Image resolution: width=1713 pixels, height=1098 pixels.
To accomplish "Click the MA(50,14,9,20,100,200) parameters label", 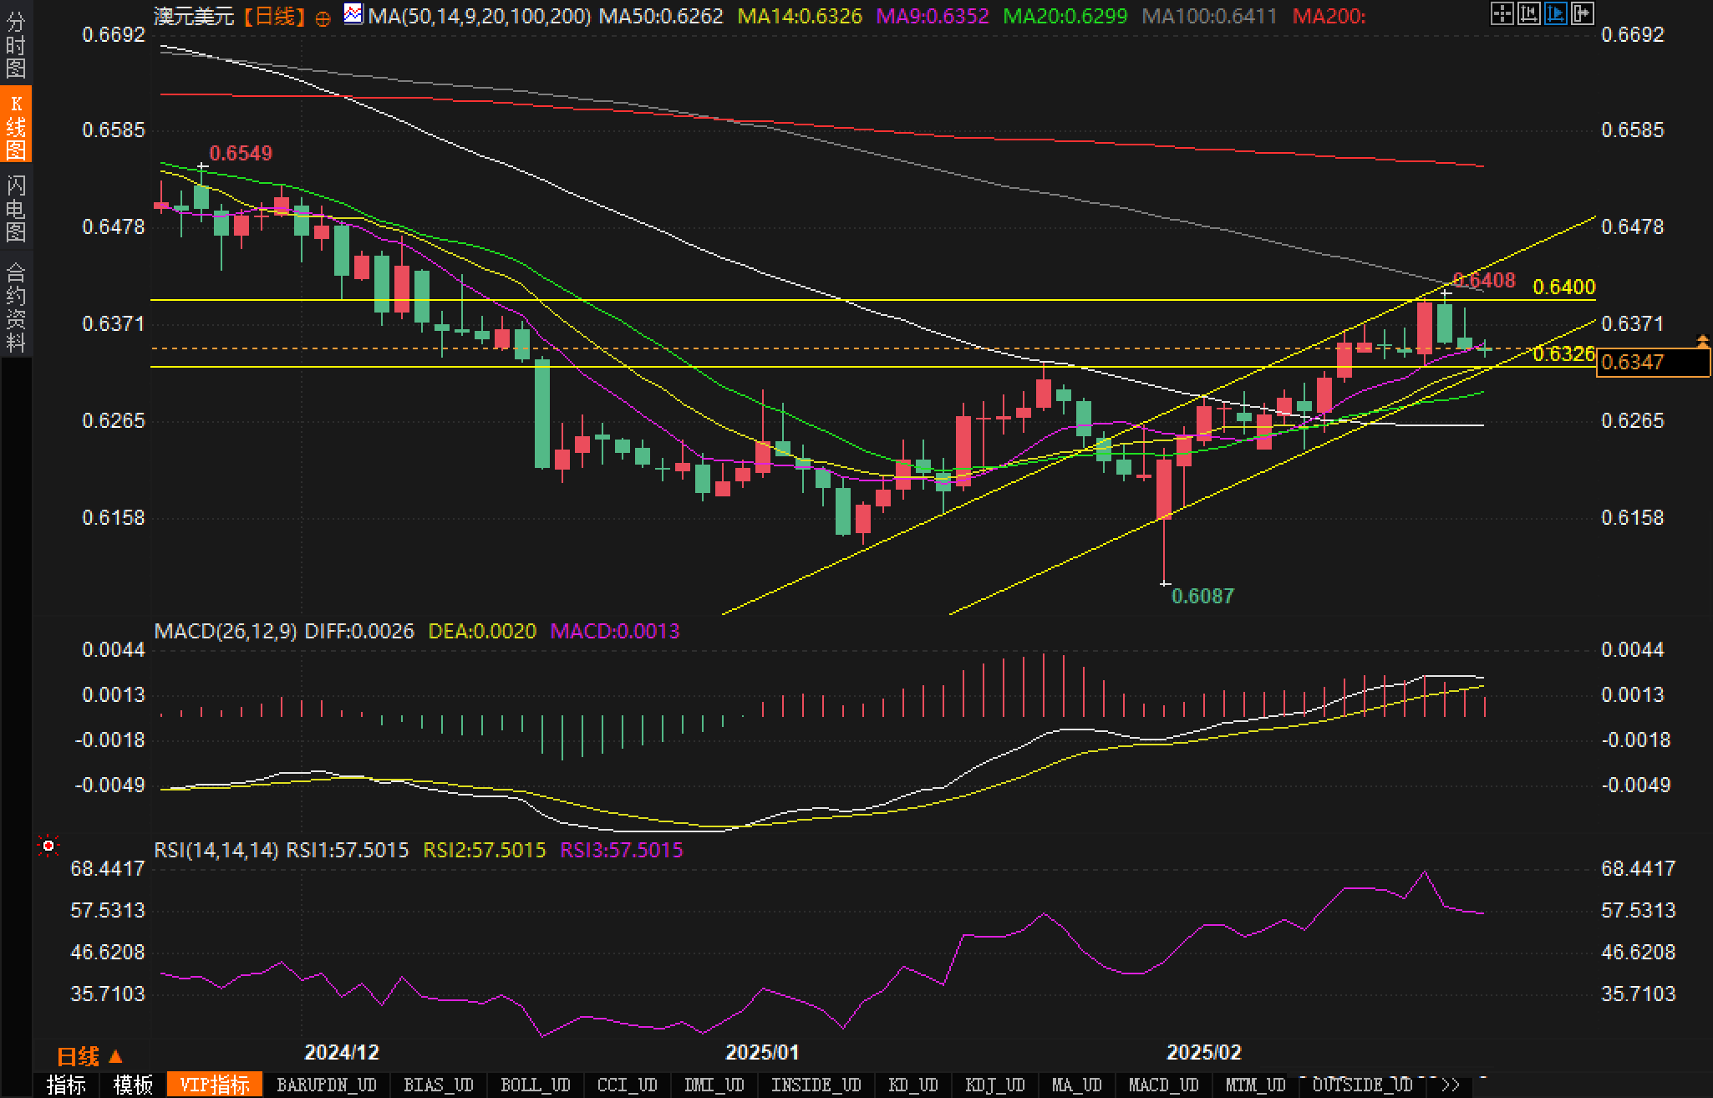I will tap(480, 16).
